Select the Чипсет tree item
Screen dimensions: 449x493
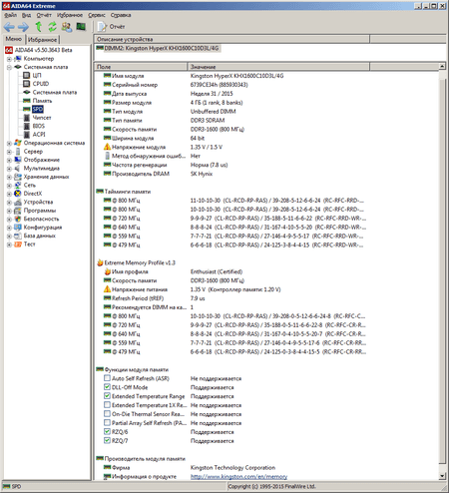[x=42, y=118]
